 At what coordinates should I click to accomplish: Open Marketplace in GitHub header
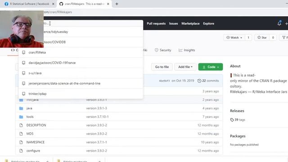(x=190, y=23)
